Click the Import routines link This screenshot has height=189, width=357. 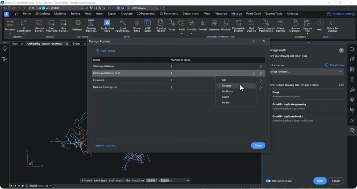click(106, 145)
